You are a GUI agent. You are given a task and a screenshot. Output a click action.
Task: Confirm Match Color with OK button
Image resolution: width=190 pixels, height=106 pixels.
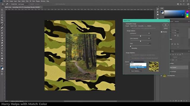(x=166, y=25)
